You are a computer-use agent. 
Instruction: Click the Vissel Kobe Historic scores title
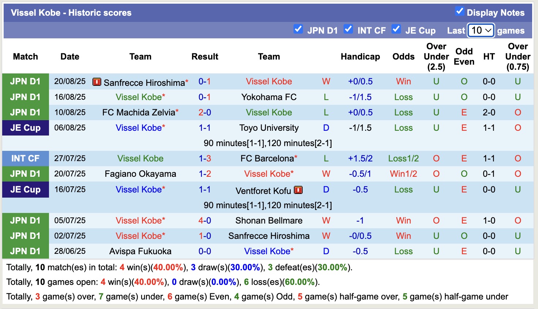point(71,12)
